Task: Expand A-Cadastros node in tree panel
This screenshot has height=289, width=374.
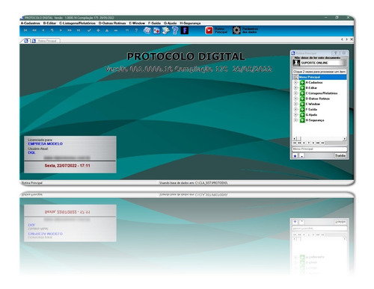Action: 295,82
